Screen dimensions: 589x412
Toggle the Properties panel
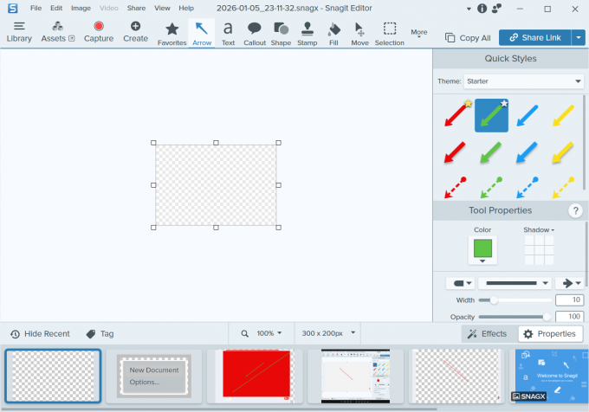pos(550,334)
